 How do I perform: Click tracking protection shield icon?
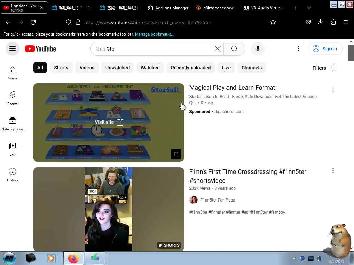click(x=68, y=22)
